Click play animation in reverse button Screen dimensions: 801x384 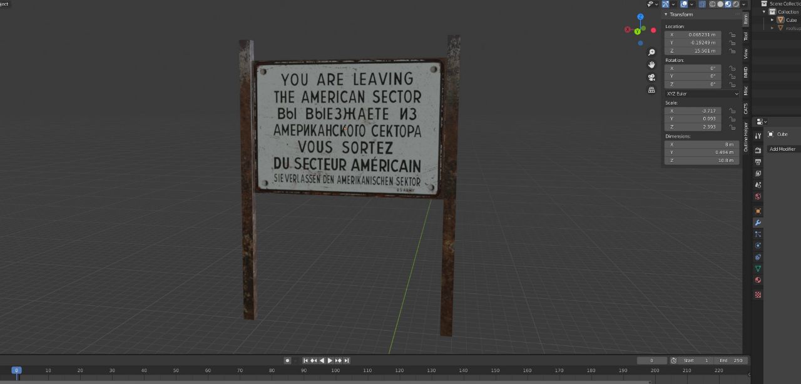322,360
